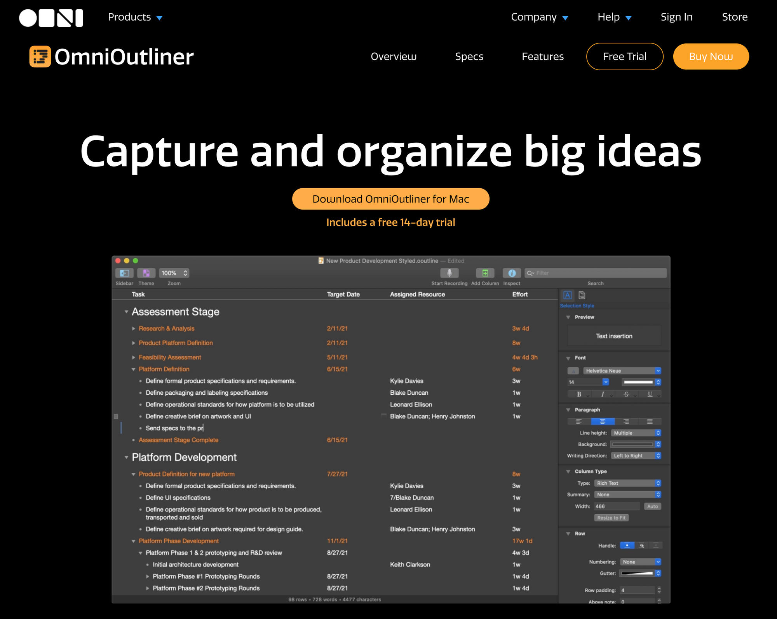Collapse the Platform Development section

(x=126, y=458)
